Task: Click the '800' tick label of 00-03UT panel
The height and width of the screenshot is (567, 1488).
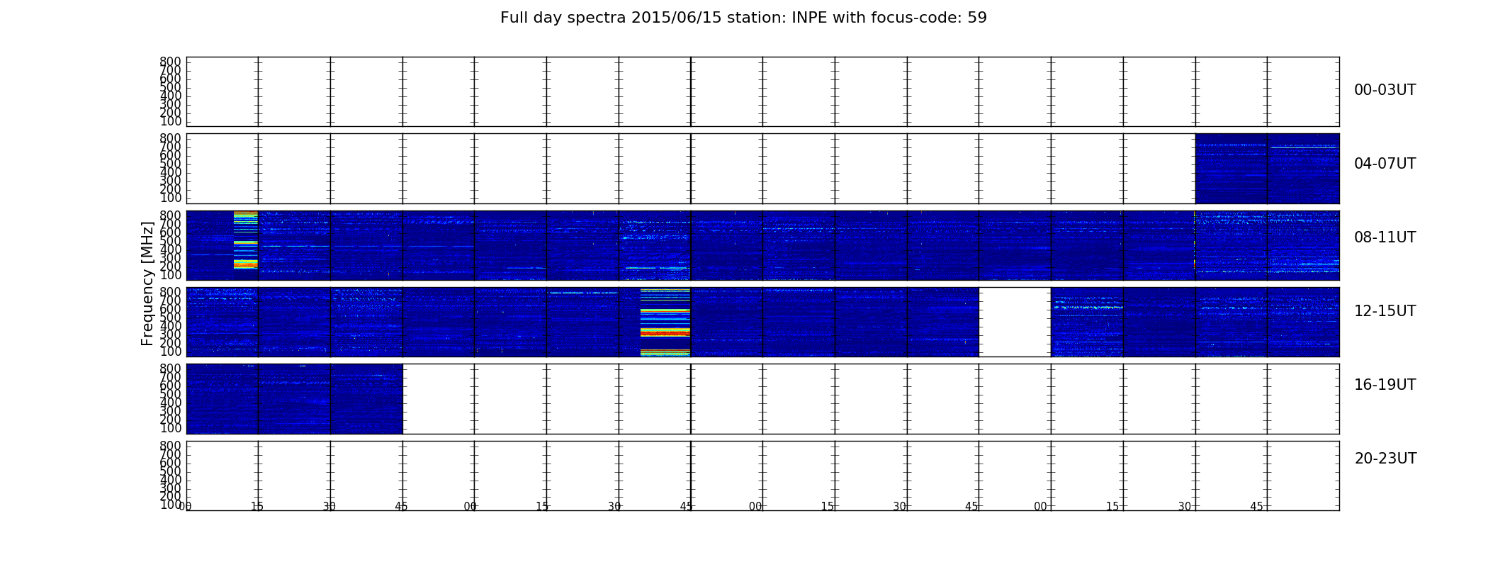Action: (x=170, y=62)
